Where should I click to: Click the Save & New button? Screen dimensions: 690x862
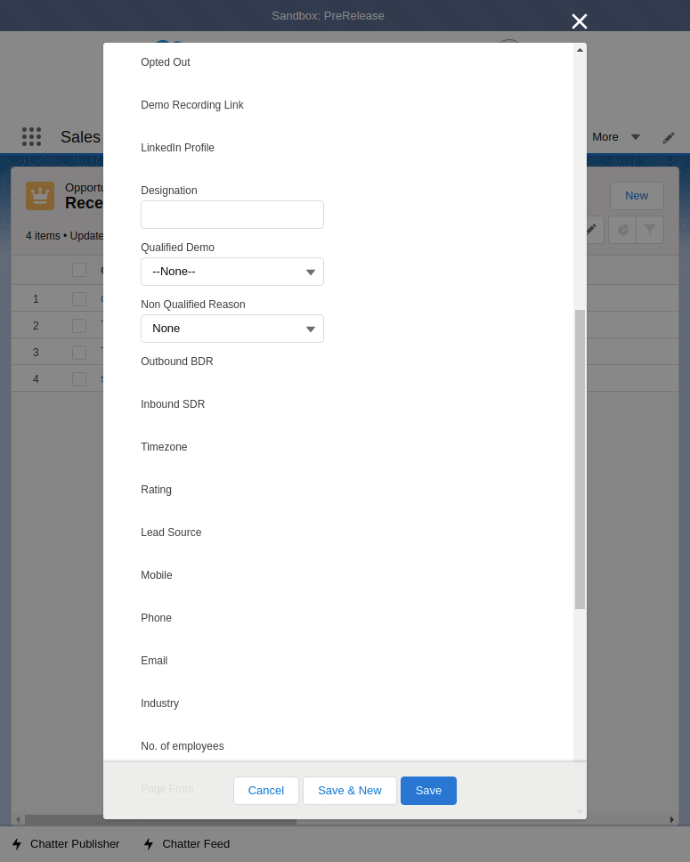pyautogui.click(x=349, y=791)
